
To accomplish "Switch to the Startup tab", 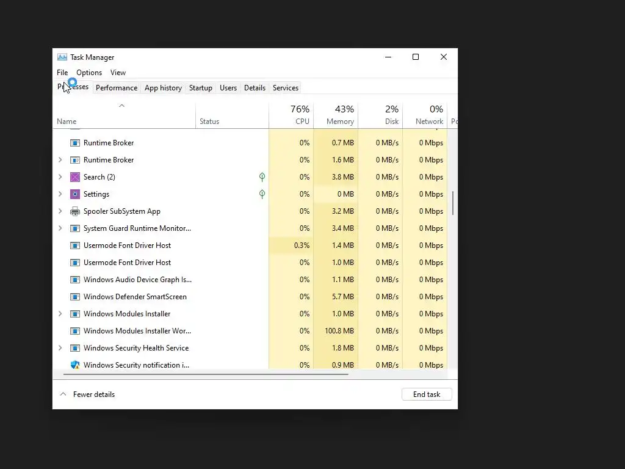I will click(200, 88).
